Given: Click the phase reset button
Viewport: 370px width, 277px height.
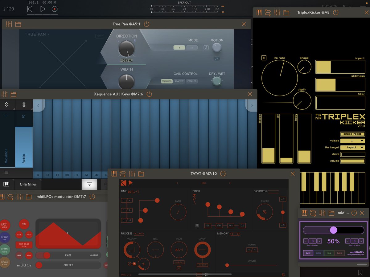Looking at the screenshot, I should pos(352,134).
